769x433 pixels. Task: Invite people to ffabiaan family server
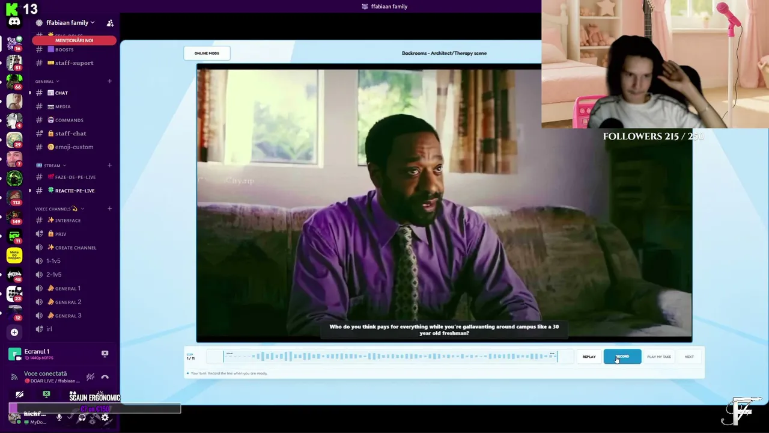point(110,23)
